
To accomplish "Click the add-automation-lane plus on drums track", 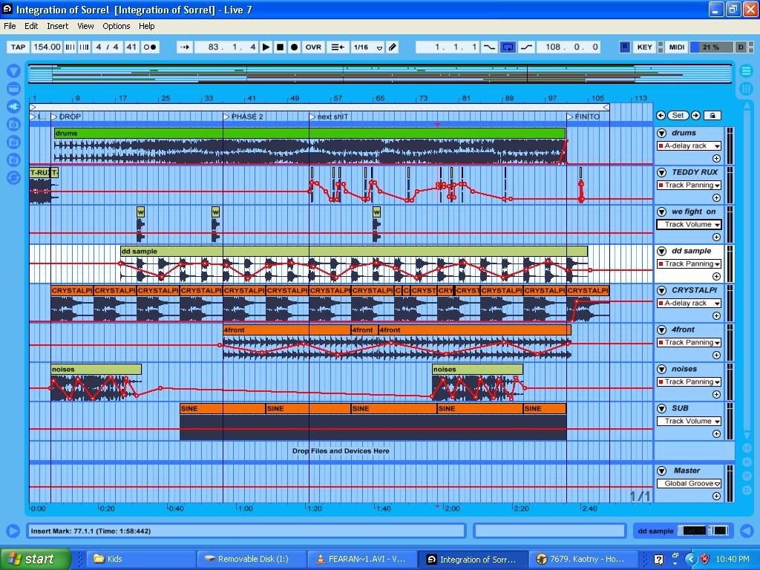I will (716, 159).
